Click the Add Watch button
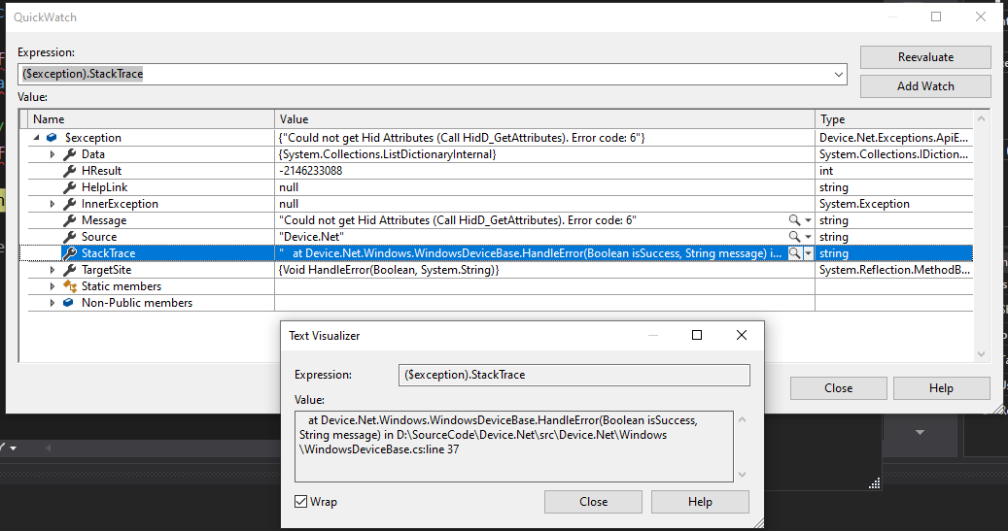1008x531 pixels. pos(925,86)
